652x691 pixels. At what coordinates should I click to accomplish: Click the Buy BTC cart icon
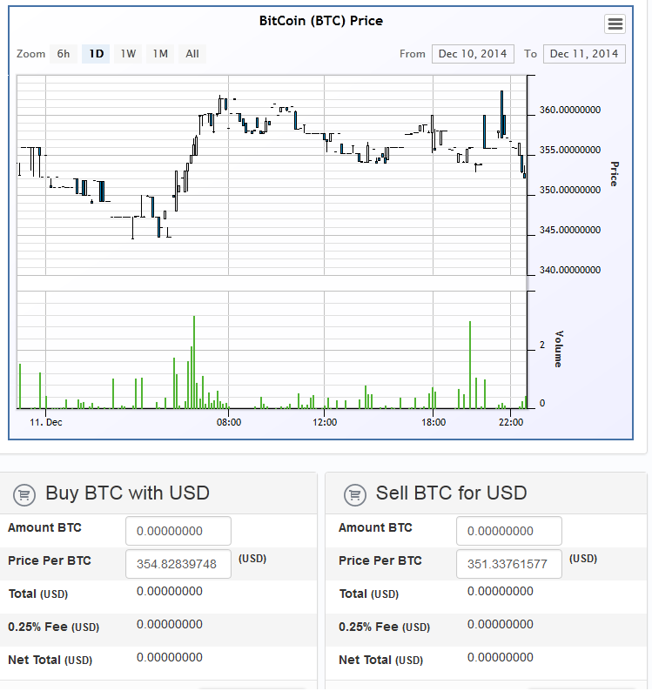(24, 494)
